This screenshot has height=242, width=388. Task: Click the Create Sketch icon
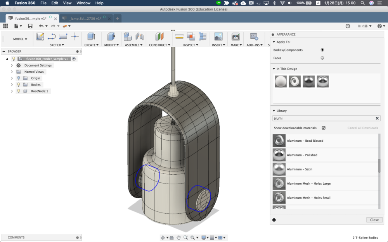[40, 36]
